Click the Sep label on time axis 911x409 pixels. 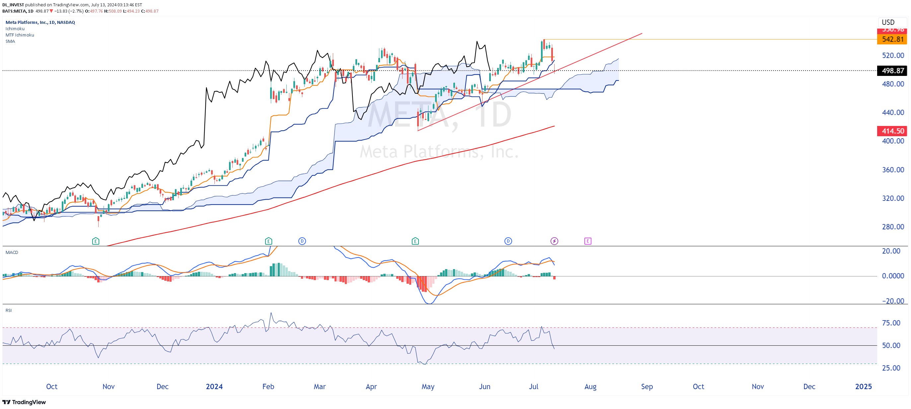click(x=647, y=387)
